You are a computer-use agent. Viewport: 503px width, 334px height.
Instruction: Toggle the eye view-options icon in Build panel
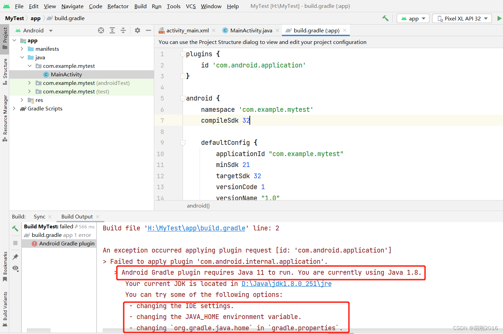[x=15, y=268]
